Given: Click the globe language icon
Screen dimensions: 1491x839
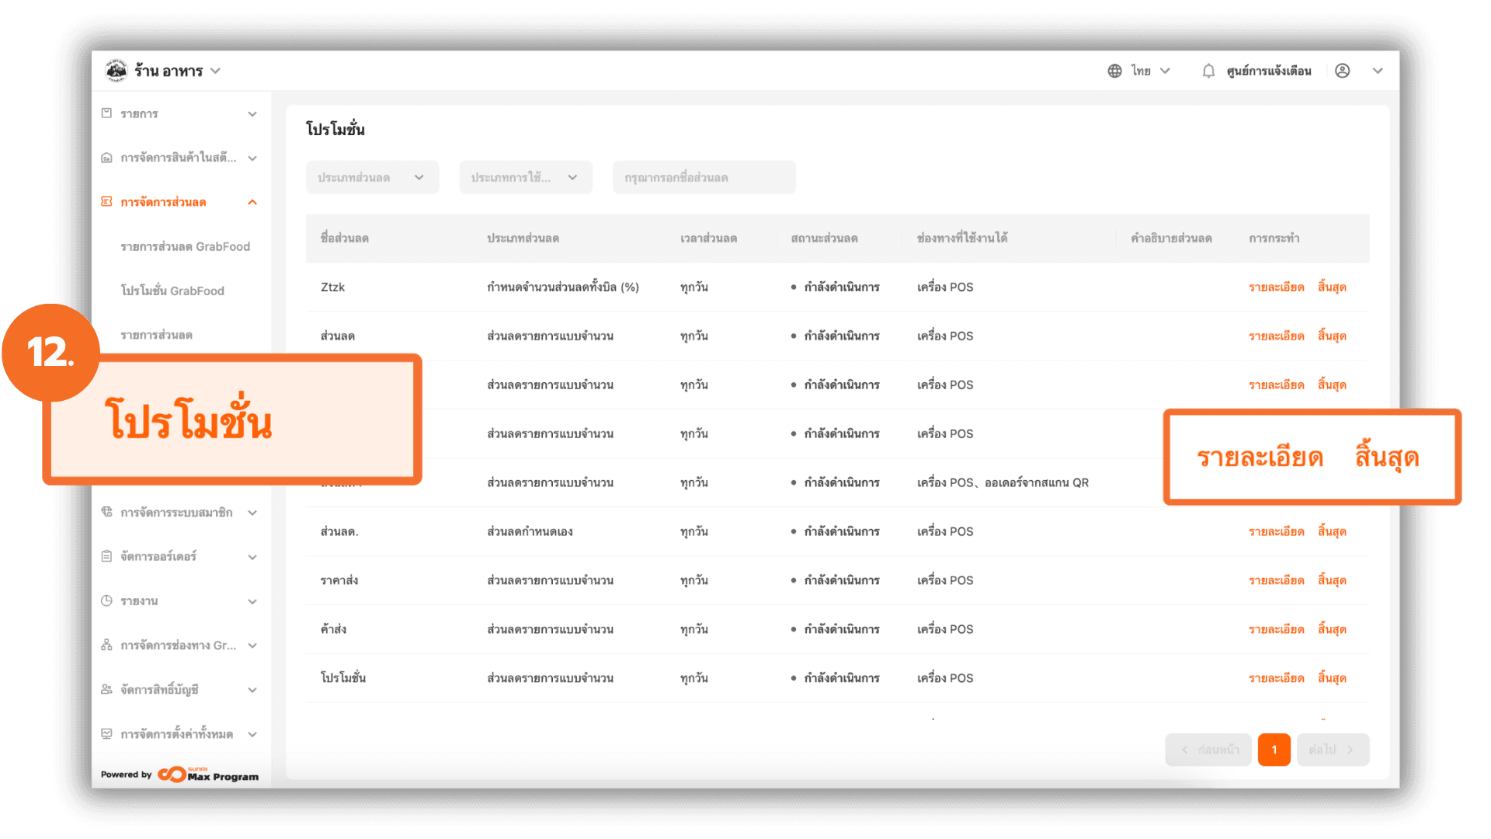Looking at the screenshot, I should (1114, 71).
